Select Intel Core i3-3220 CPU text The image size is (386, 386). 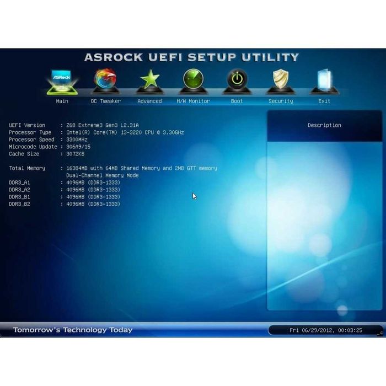125,132
